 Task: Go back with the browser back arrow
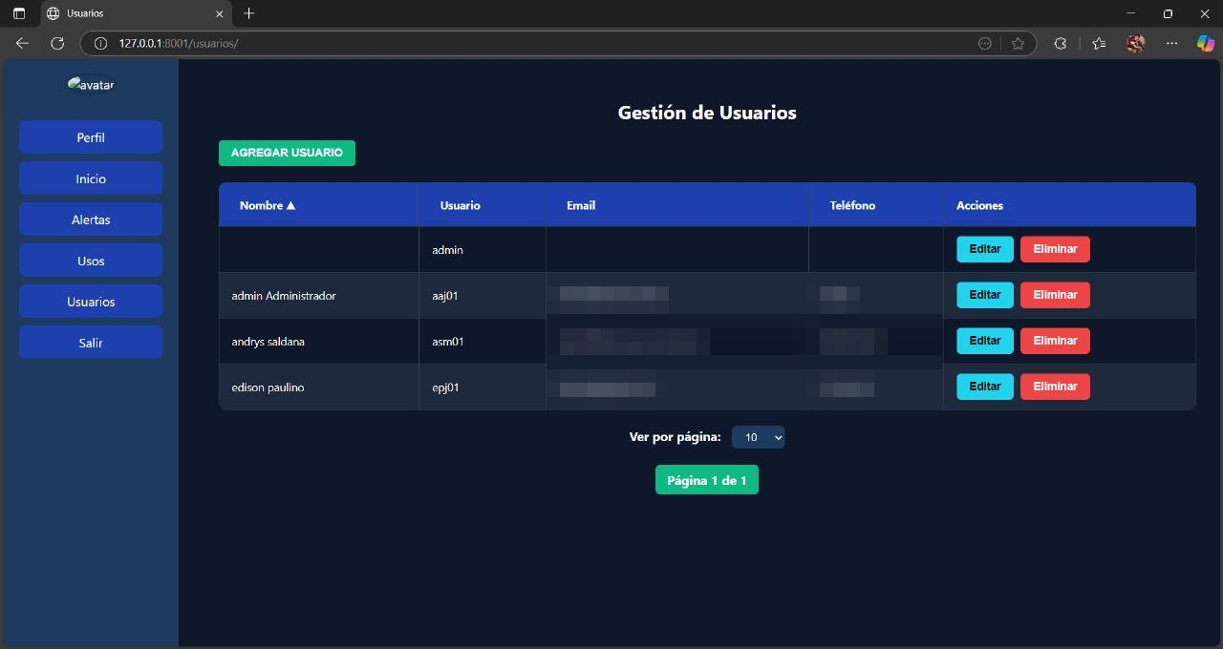[x=22, y=43]
